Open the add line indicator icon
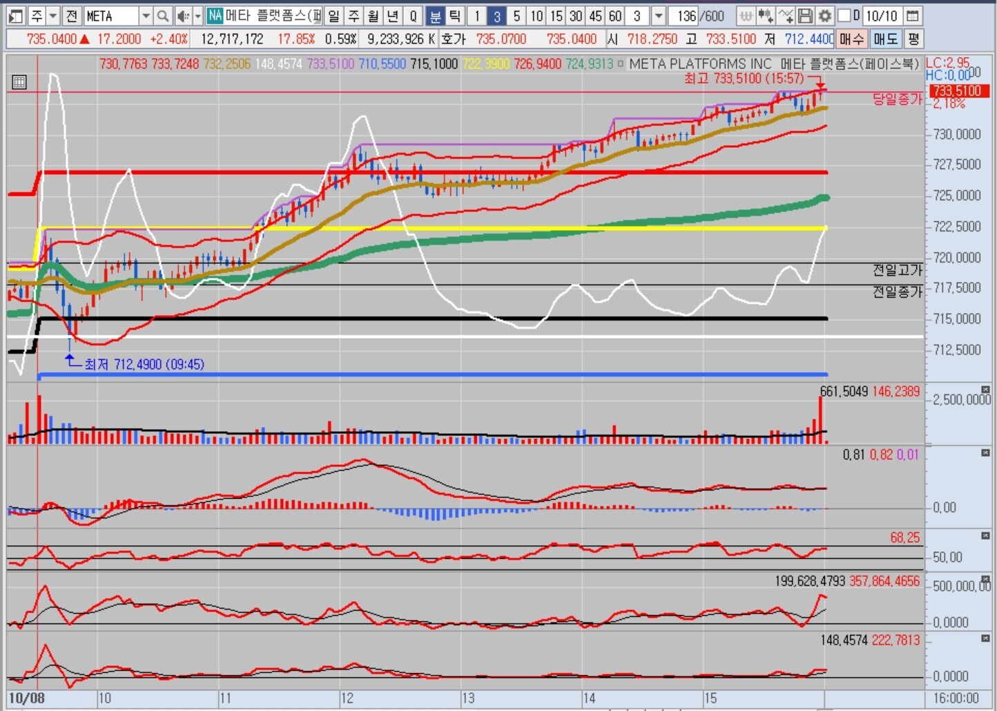The image size is (997, 711). [x=785, y=15]
